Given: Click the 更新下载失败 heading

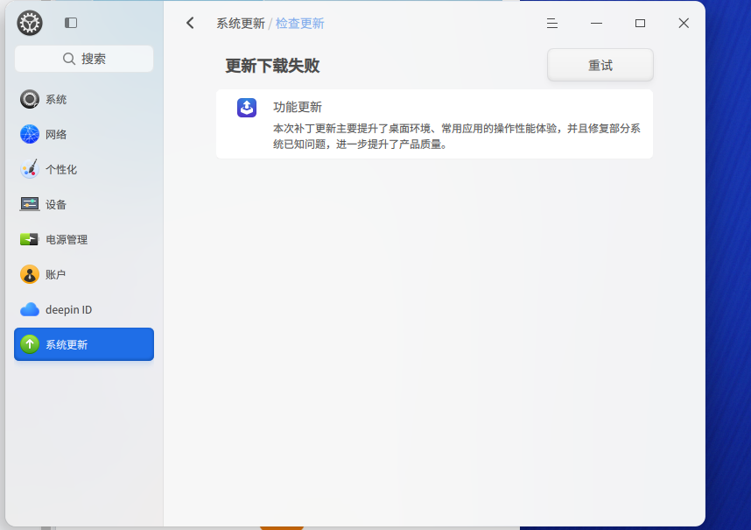Looking at the screenshot, I should (x=272, y=66).
